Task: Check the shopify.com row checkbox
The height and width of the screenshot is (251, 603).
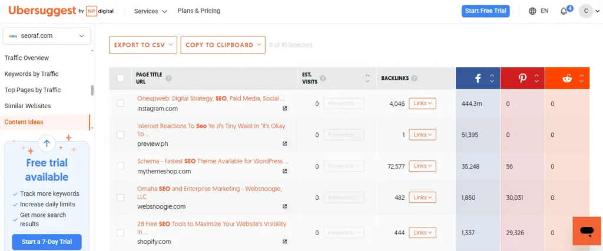Action: (x=120, y=233)
